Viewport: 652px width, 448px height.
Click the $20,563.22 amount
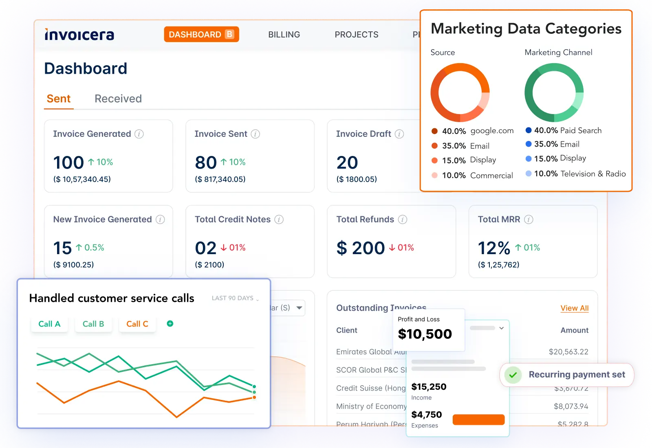pyautogui.click(x=568, y=352)
